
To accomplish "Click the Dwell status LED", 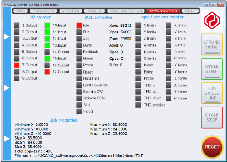I will tap(79, 45).
